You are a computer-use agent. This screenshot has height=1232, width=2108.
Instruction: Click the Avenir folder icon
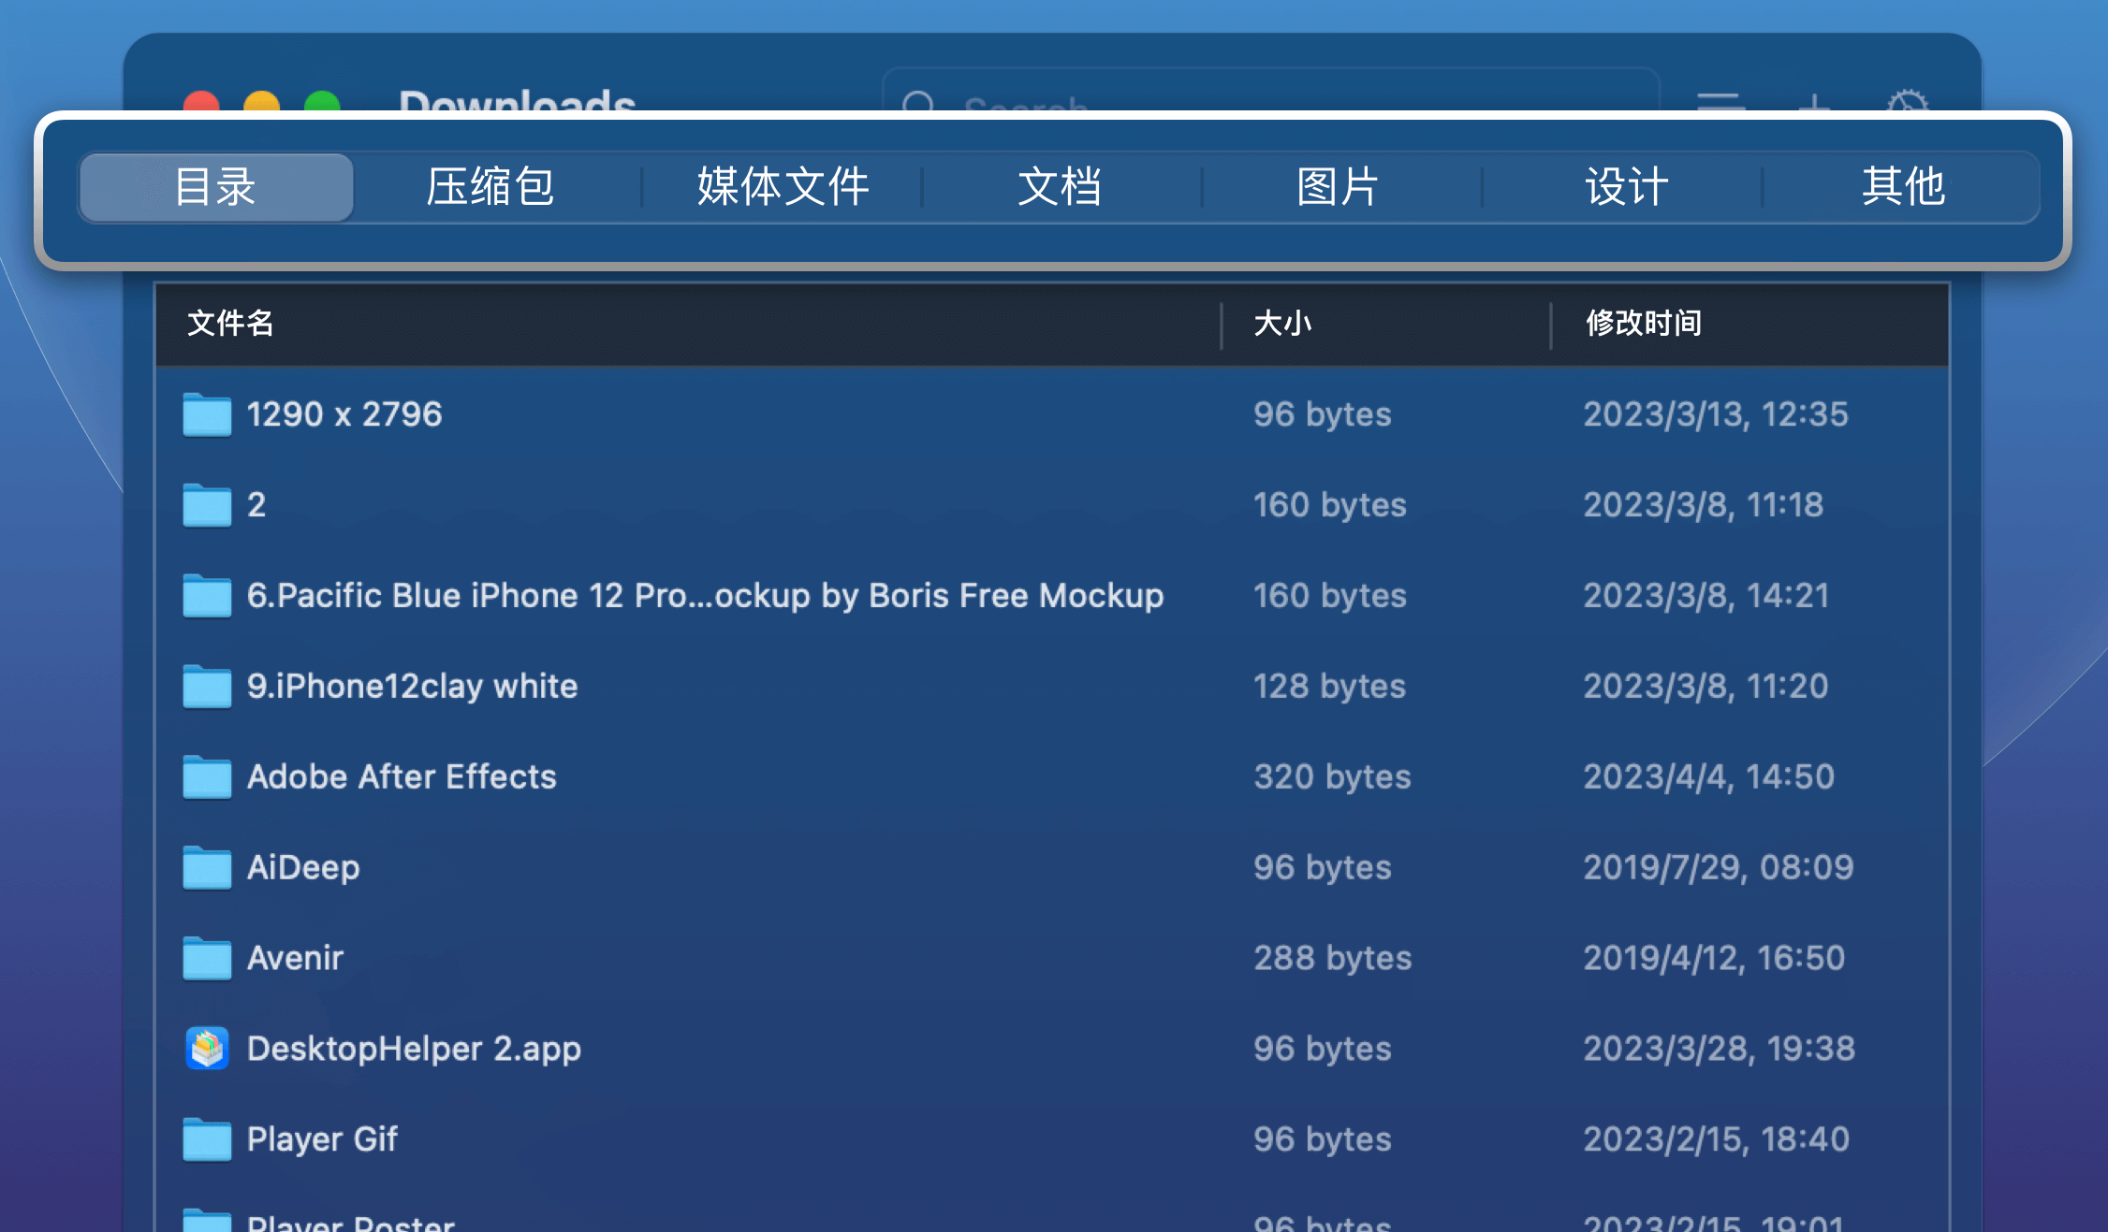207,958
